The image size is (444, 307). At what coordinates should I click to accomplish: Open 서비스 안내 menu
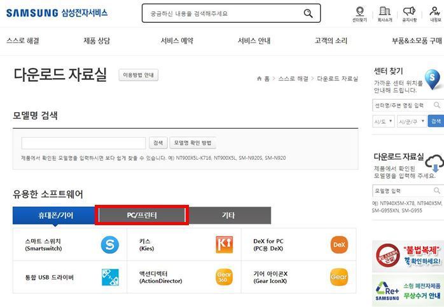point(254,41)
